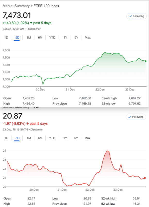The width and height of the screenshot is (149, 207).
Task: Click the red endpoint dot on VIX chart
Action: coord(145,178)
